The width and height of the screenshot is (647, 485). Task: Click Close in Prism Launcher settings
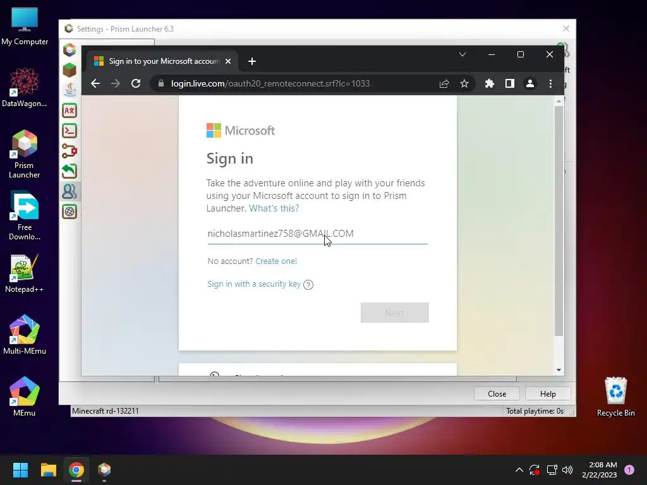(497, 394)
